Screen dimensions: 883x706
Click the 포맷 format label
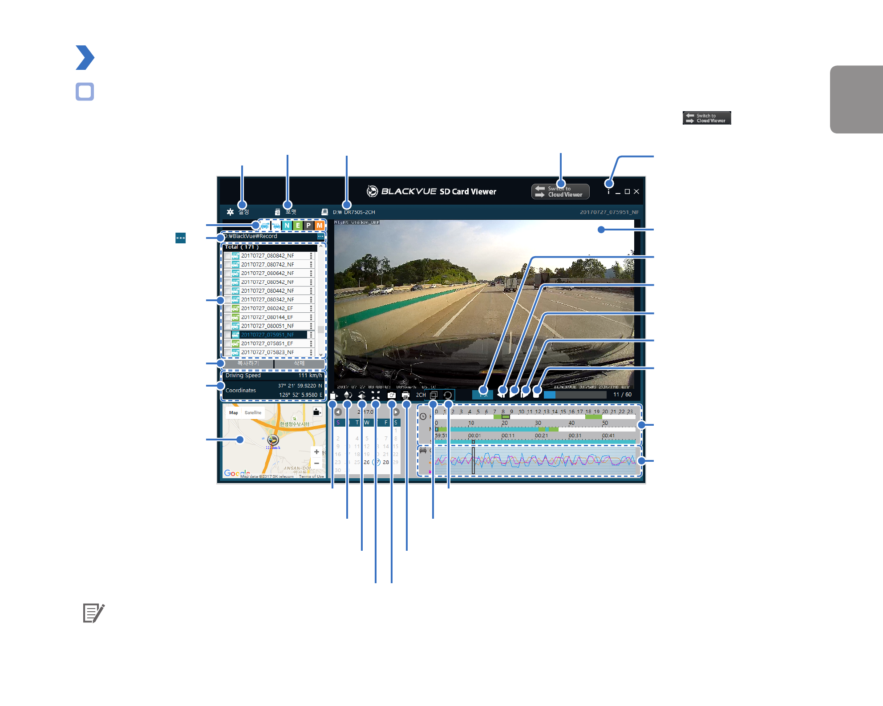tap(291, 212)
